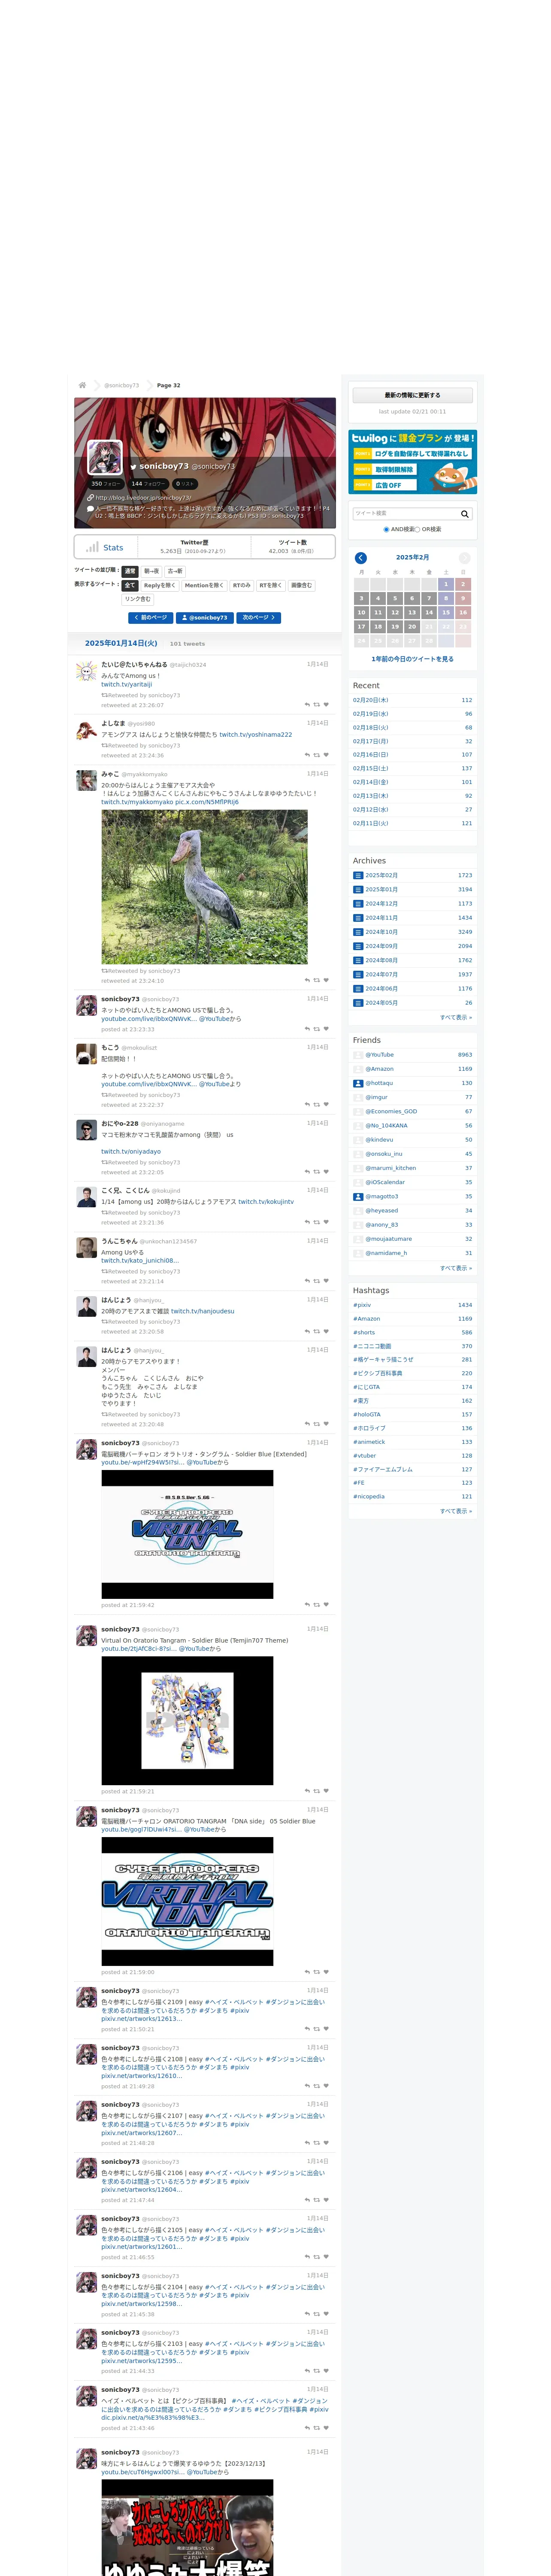Screen dimensions: 551x2576
Task: Set tweet order to 通常
Action: [x=130, y=571]
